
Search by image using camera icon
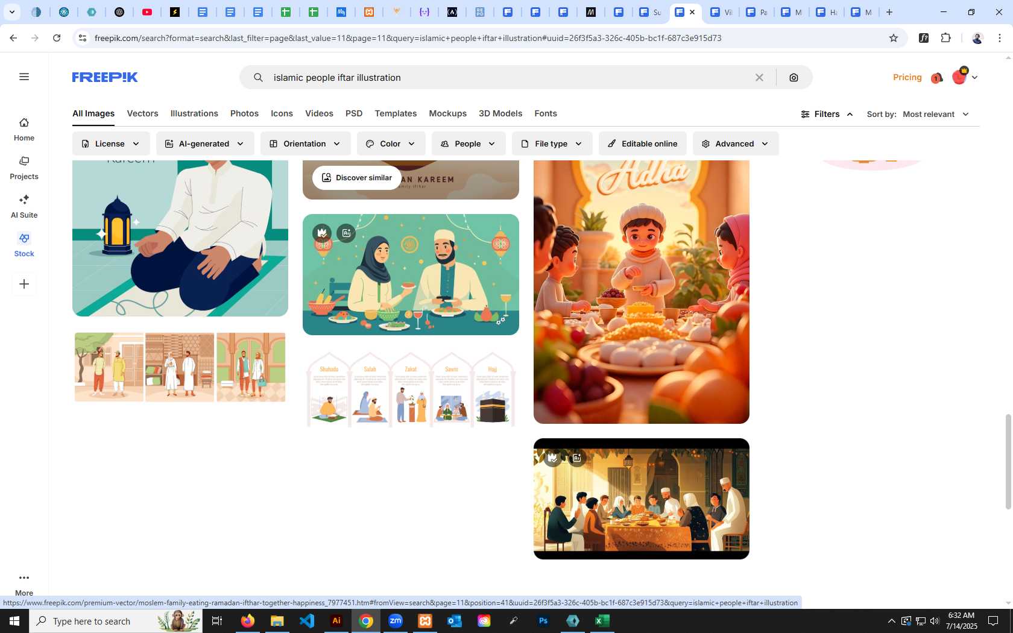(794, 77)
